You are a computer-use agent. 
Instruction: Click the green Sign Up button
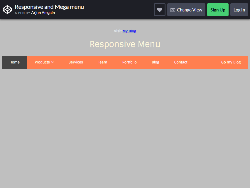click(x=218, y=10)
